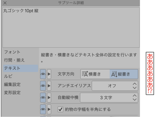Click the 自動縦中横 label
The height and width of the screenshot is (117, 159).
(x=68, y=98)
